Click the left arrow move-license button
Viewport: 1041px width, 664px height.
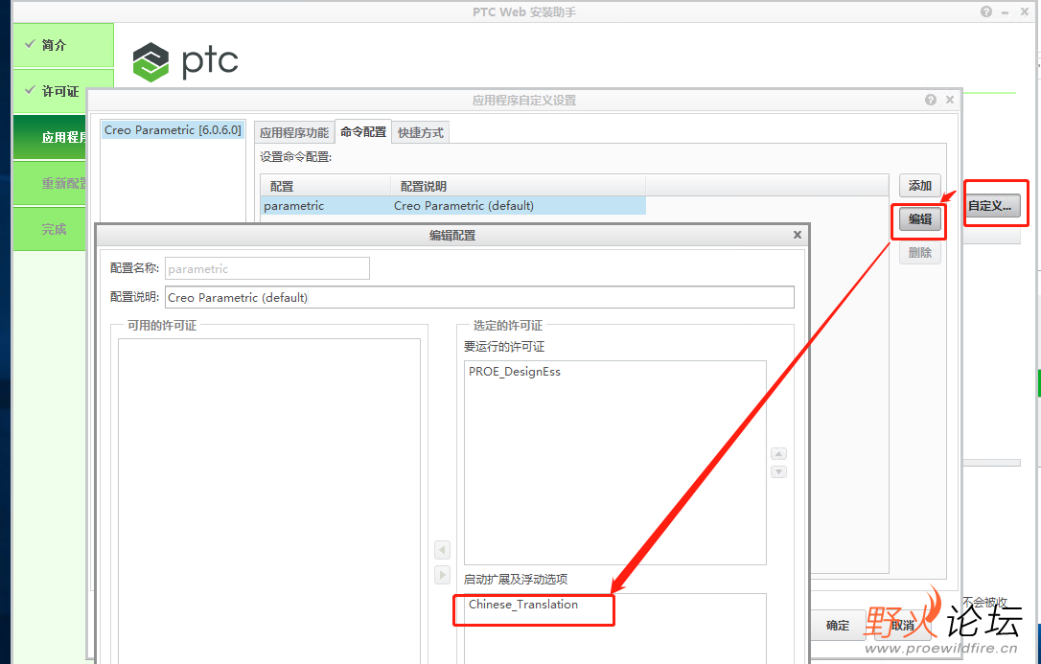[x=442, y=550]
